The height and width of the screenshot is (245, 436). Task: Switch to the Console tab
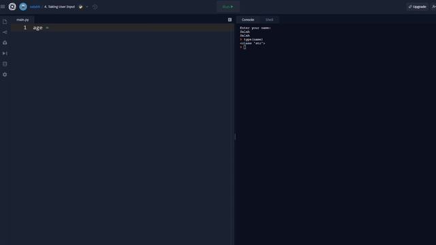248,20
